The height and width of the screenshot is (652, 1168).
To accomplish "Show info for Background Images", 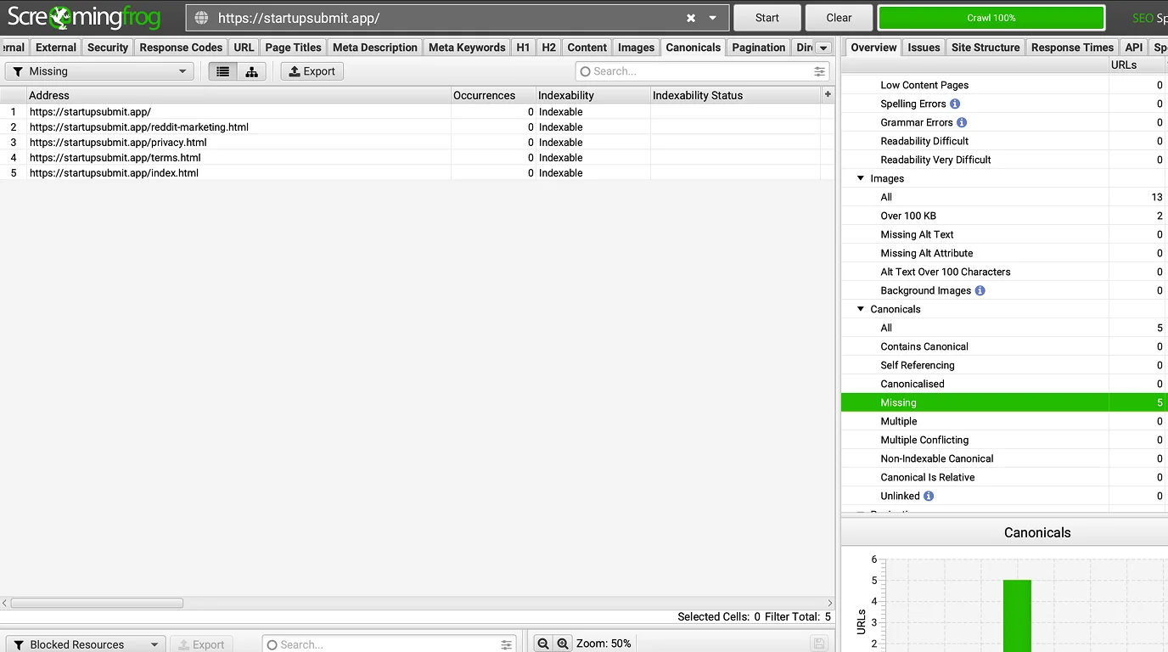I will pos(980,290).
